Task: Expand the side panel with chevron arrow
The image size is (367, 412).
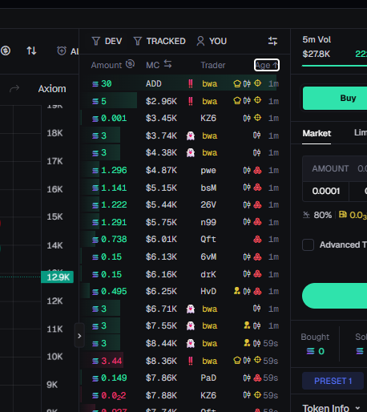Action: point(79,336)
